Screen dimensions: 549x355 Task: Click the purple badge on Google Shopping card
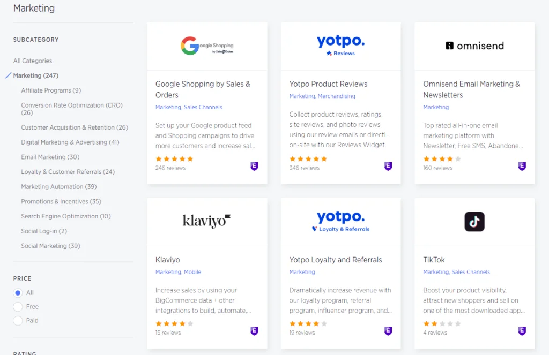255,166
